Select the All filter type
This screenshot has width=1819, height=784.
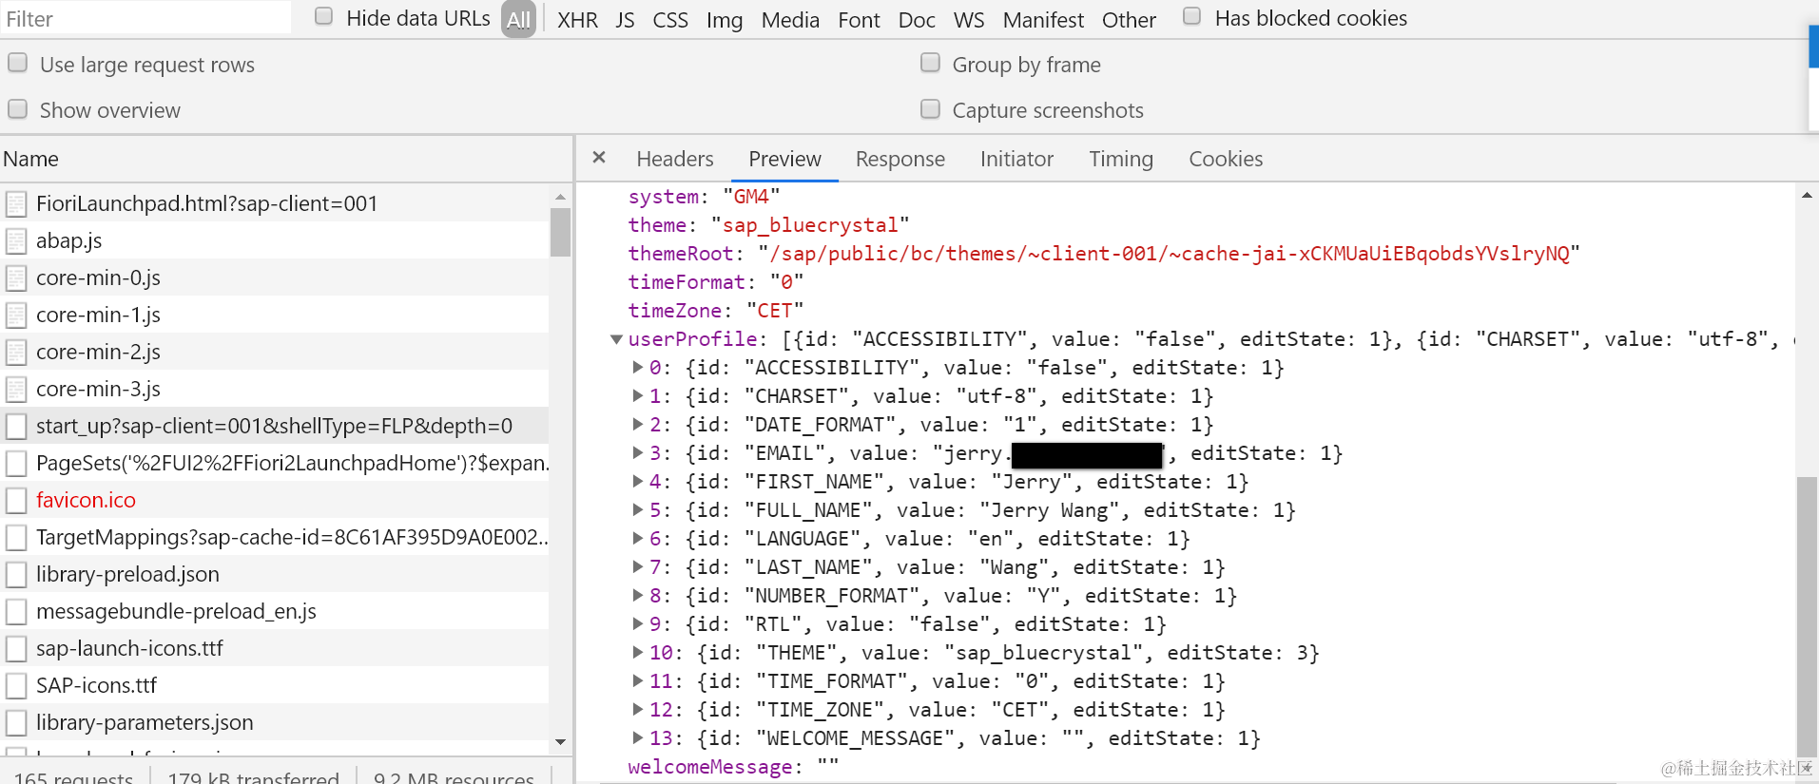[519, 20]
